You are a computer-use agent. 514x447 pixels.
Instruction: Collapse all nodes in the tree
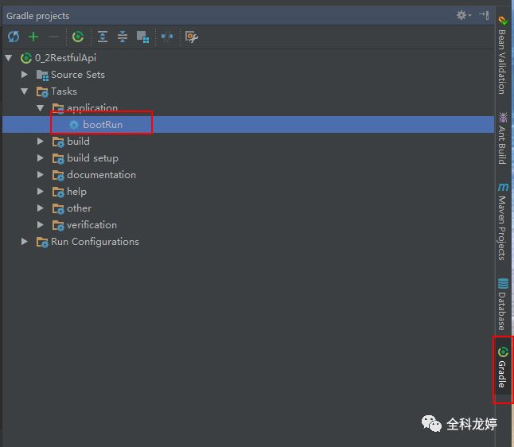123,37
